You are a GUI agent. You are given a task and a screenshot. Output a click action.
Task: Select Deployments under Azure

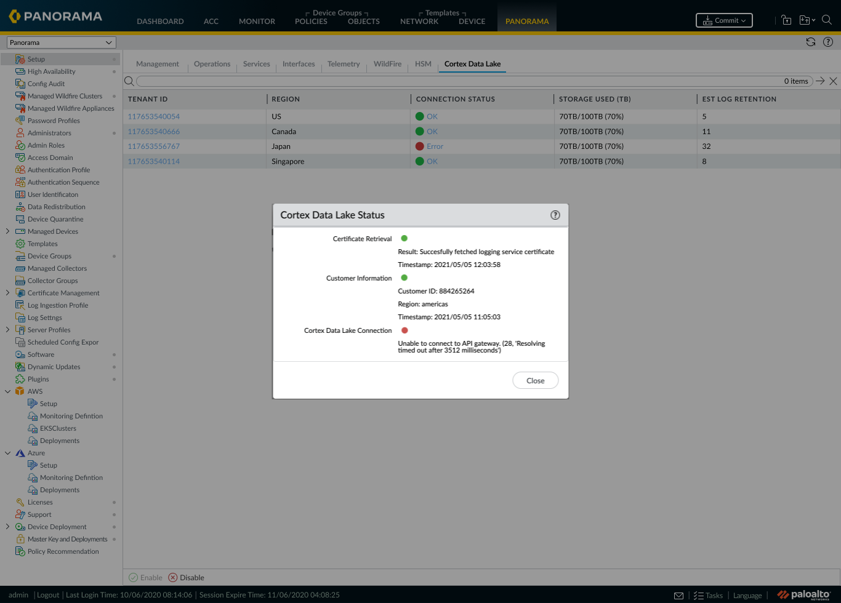point(60,490)
